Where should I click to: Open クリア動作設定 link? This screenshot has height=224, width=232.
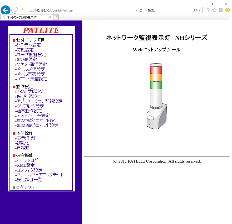[29, 106]
